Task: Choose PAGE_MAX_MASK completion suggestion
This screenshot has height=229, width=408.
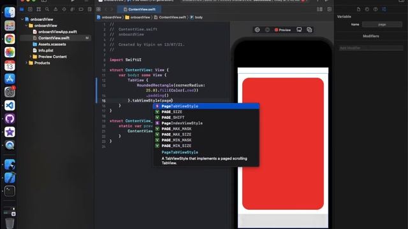Action: tap(206, 128)
